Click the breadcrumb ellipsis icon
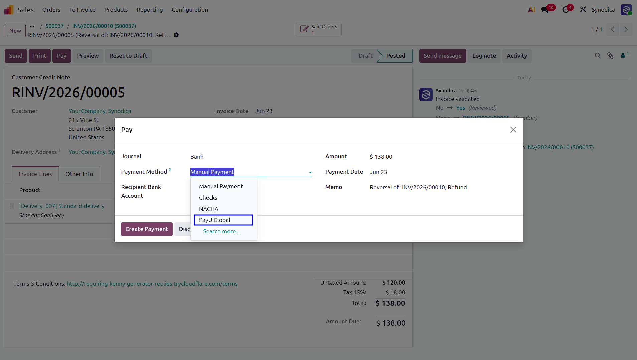Viewport: 637px width, 360px height. tap(32, 26)
